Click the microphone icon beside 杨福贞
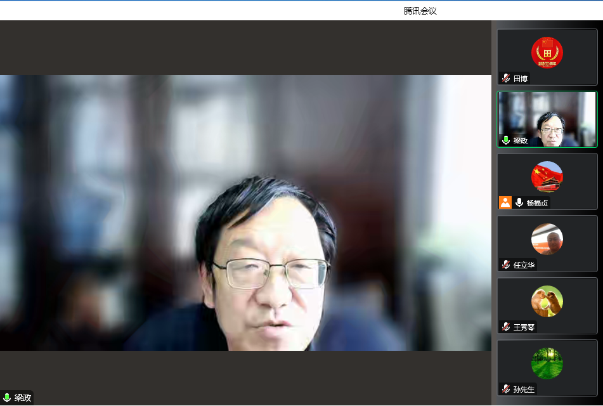603x406 pixels. [x=519, y=202]
